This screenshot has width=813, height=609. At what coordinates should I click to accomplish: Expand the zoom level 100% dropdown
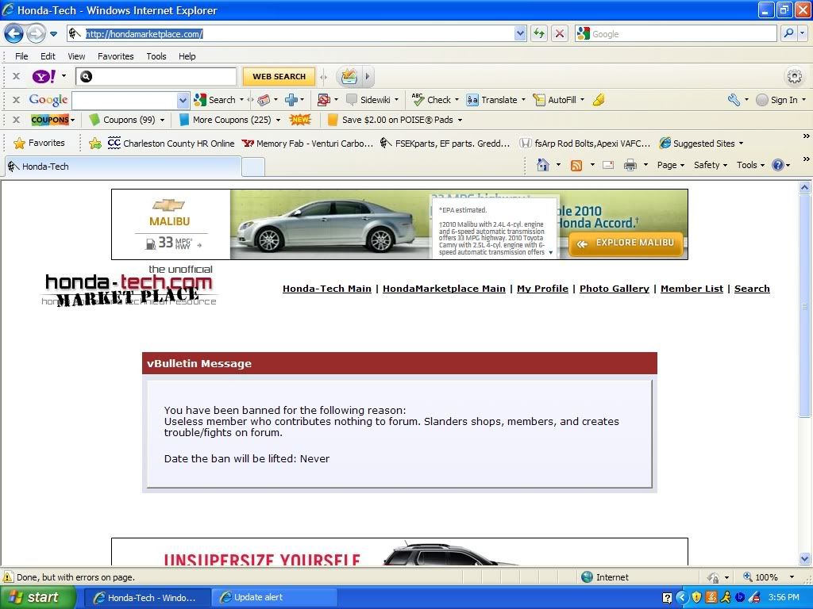(x=792, y=577)
